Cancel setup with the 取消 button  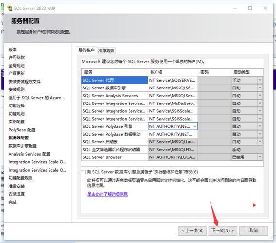click(254, 231)
